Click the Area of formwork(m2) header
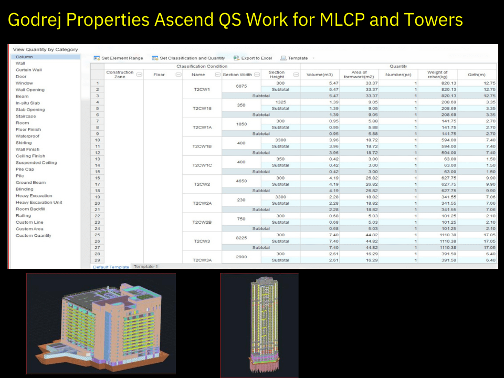This screenshot has height=378, width=504. 359,75
